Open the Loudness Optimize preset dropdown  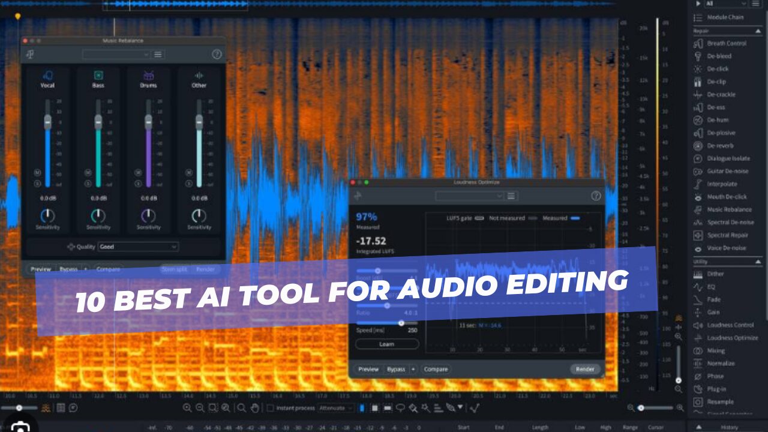click(469, 196)
